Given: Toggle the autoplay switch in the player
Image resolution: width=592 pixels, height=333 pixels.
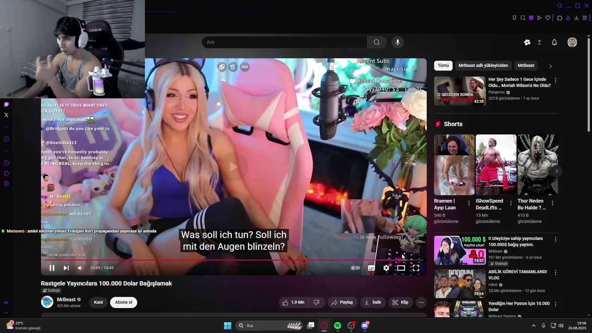Looking at the screenshot, I should tap(355, 268).
